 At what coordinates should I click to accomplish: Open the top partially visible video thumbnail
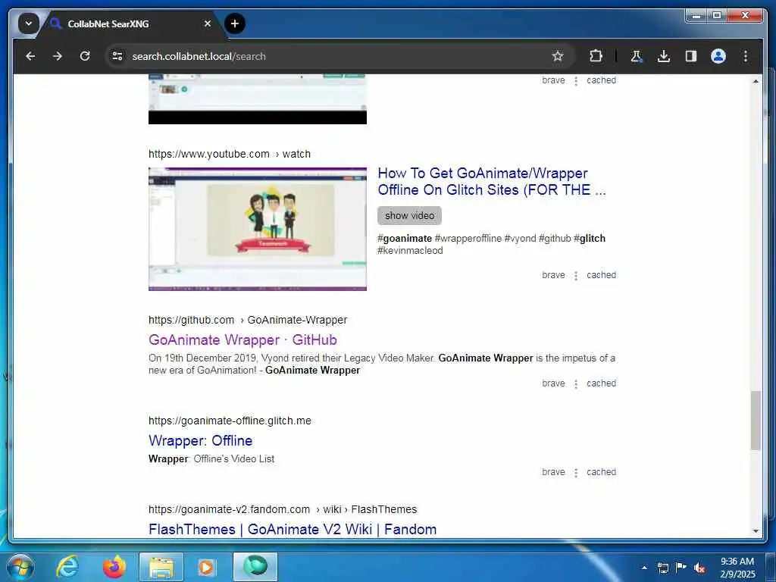[x=258, y=99]
